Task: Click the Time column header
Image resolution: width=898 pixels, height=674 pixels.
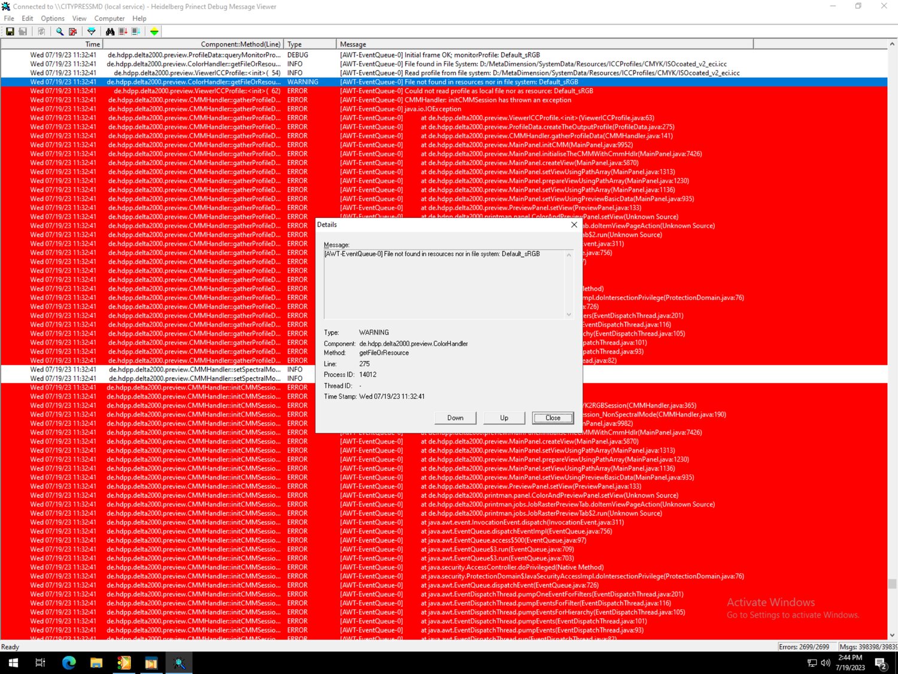Action: [52, 44]
